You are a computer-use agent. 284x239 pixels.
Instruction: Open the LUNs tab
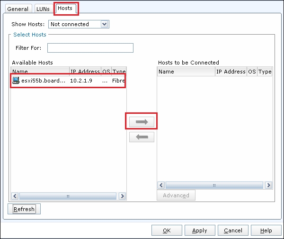[43, 9]
